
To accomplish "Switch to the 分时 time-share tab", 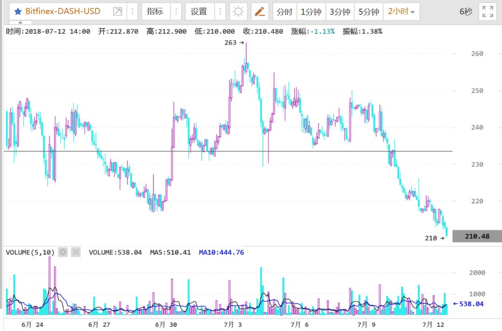I will (284, 12).
